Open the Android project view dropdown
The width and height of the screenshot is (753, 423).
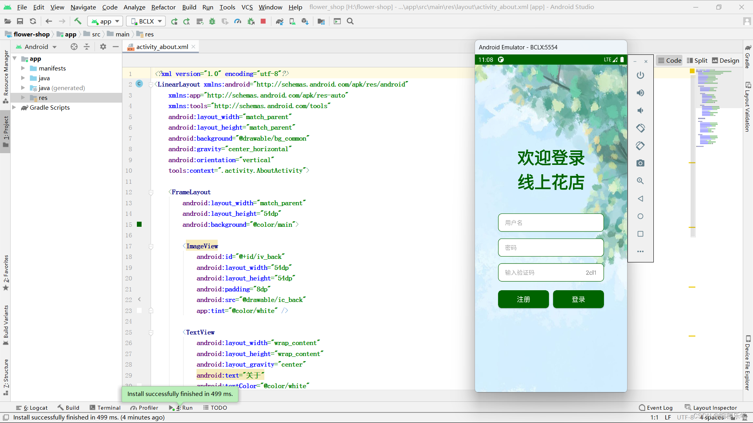coord(36,47)
